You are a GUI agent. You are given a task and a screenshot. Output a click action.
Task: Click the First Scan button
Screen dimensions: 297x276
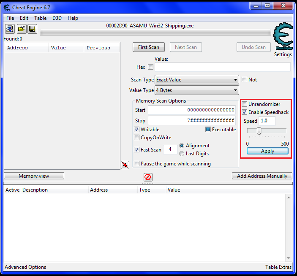click(149, 47)
